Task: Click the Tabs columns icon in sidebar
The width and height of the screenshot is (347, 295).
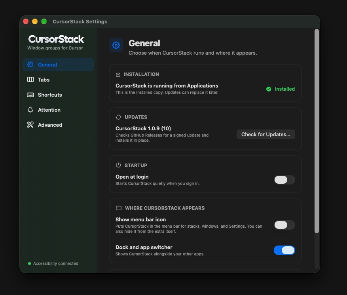Action: [x=30, y=80]
